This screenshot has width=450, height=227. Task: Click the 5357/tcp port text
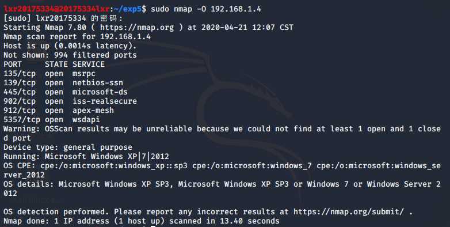click(x=22, y=119)
